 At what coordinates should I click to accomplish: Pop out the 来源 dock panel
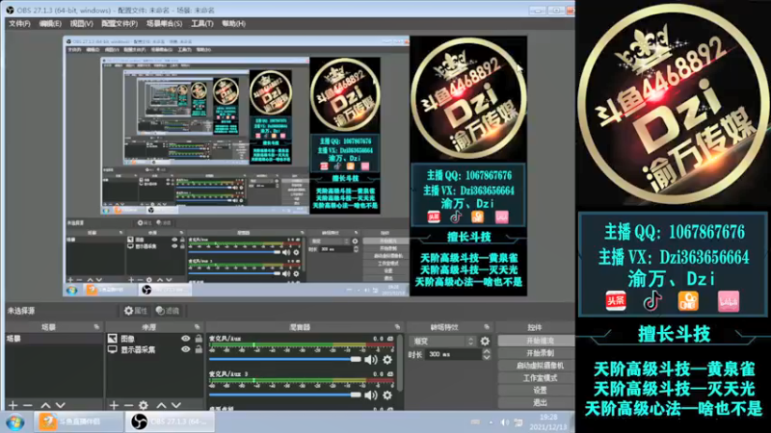coord(197,327)
